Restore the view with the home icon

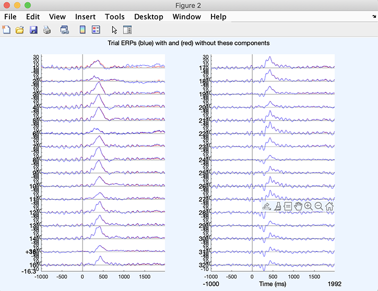[x=329, y=206]
